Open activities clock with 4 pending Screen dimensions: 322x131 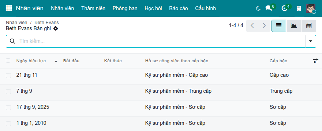pos(284,8)
